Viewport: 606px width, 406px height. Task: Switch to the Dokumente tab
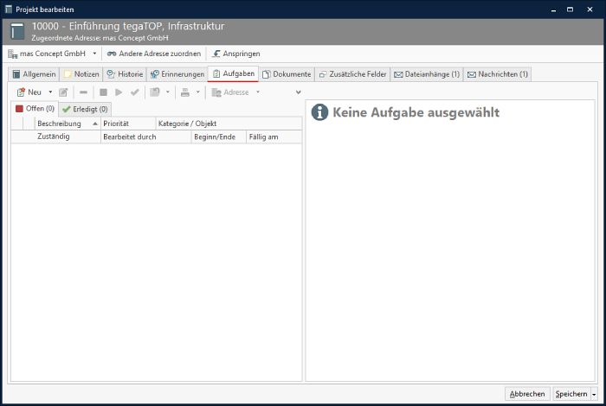pyautogui.click(x=287, y=74)
